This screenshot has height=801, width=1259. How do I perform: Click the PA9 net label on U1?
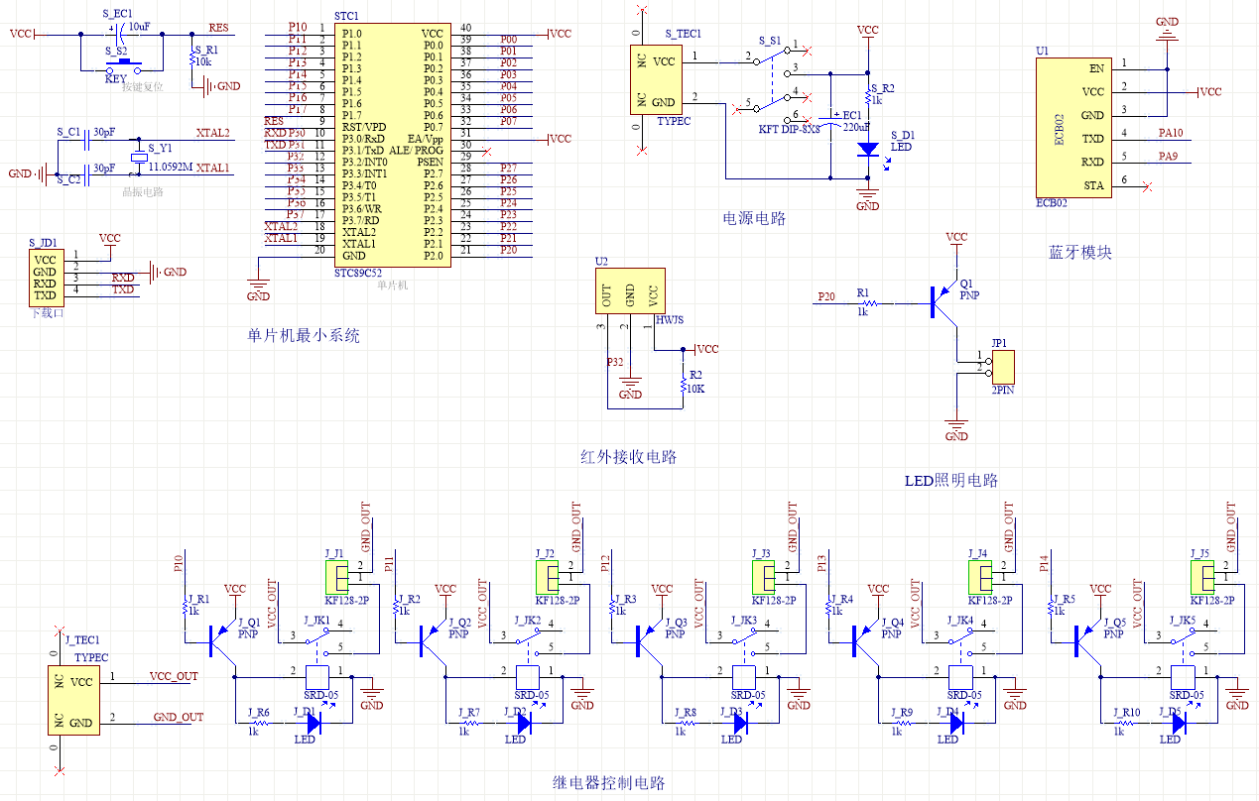[x=1168, y=156]
